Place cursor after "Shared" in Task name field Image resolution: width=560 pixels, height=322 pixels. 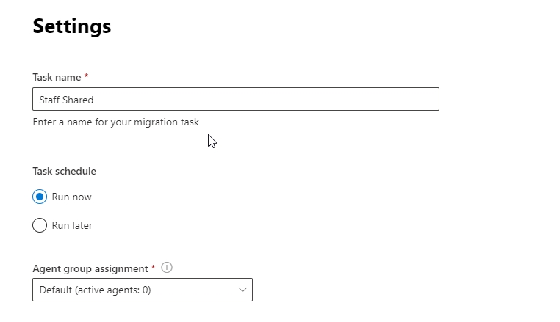tap(95, 100)
